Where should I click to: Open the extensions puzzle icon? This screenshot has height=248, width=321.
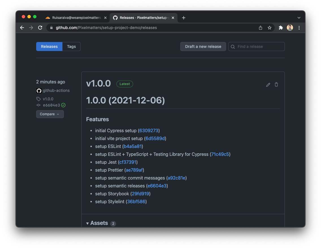281,28
